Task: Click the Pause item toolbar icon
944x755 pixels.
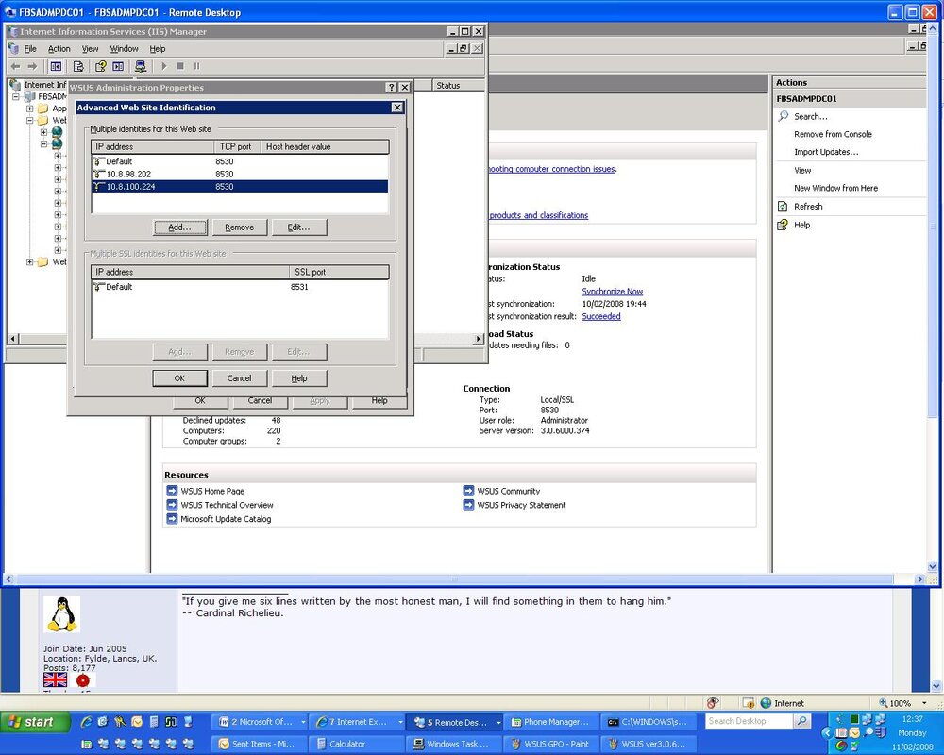Action: 196,66
